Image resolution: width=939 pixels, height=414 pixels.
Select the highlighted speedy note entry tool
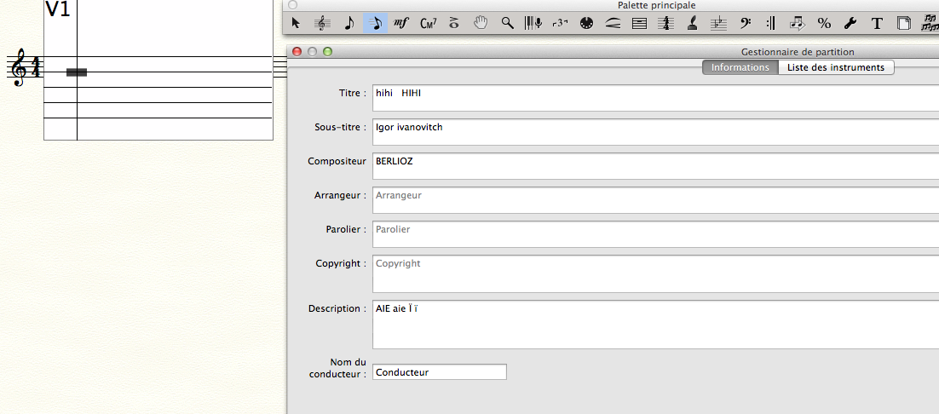[375, 24]
